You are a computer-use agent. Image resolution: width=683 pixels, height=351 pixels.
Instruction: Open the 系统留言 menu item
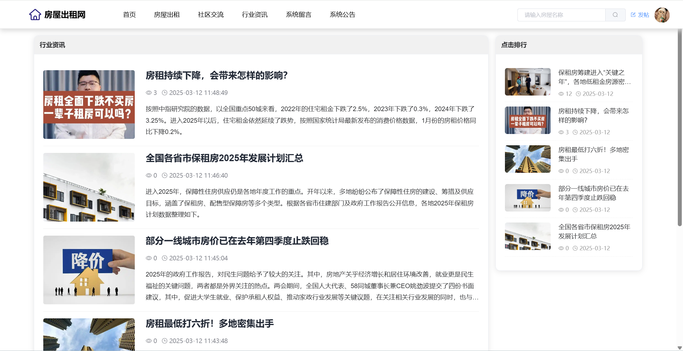[x=299, y=15]
